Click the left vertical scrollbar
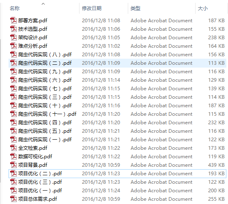Image resolution: width=228 pixels, height=204 pixels. [0, 110]
